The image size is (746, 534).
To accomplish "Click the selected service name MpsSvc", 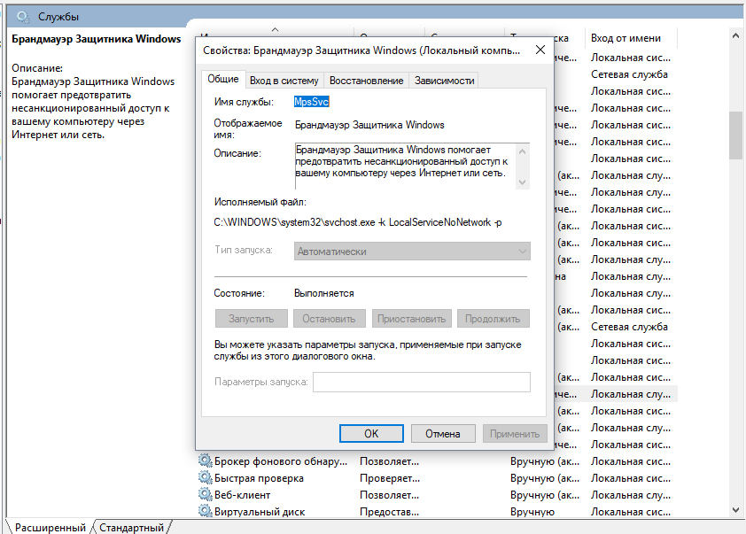I will coord(311,102).
